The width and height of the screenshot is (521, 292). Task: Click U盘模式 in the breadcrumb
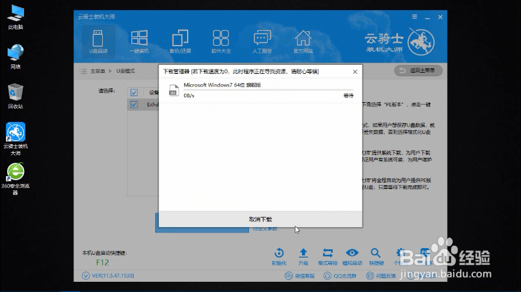125,71
